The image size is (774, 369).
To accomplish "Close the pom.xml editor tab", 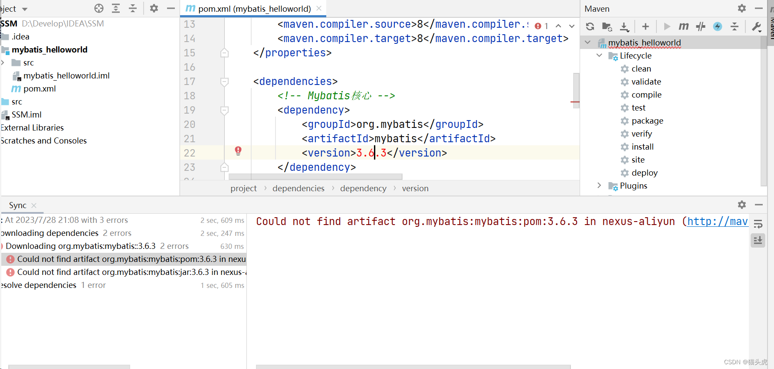I will [319, 8].
